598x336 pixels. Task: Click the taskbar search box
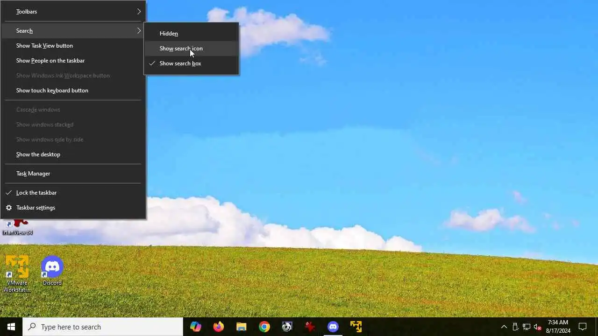pos(103,327)
